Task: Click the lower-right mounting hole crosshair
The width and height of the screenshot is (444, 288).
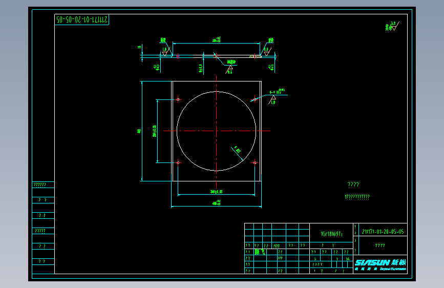Action: pos(255,162)
